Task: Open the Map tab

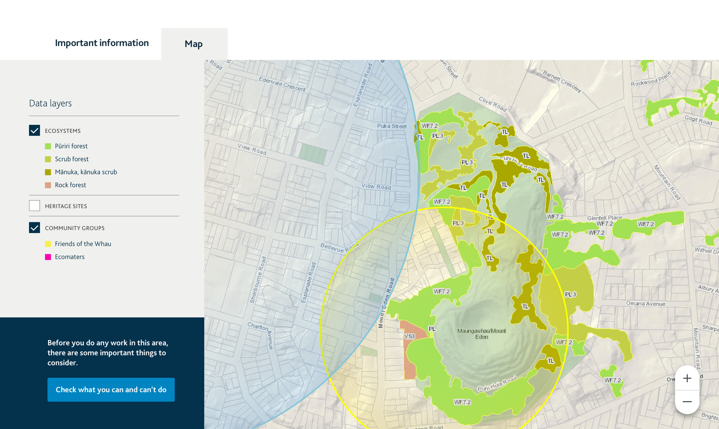Action: (194, 44)
